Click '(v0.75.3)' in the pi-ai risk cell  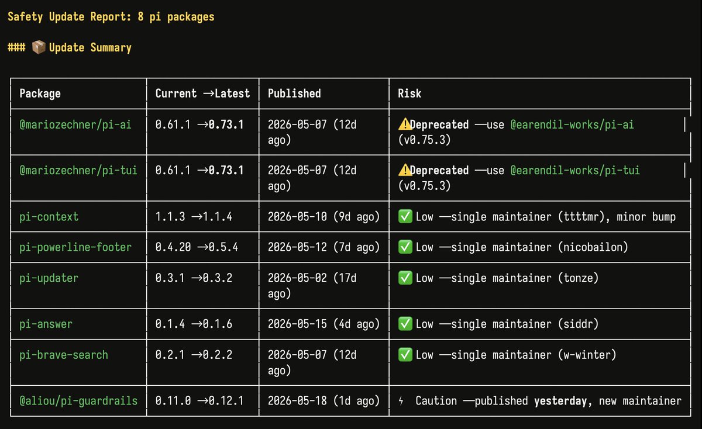424,140
